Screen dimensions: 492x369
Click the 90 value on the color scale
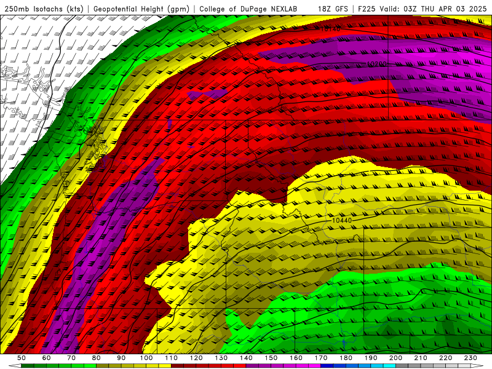(x=121, y=358)
